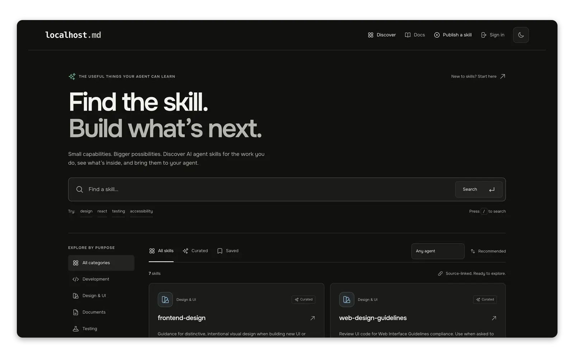Select the Development category
Image resolution: width=574 pixels, height=358 pixels.
[x=101, y=279]
